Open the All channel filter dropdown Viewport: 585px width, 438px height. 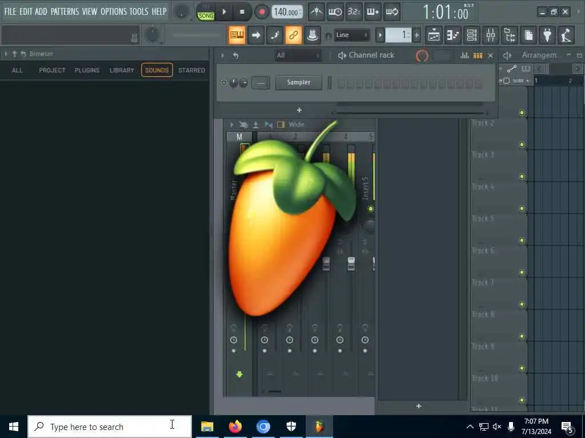(298, 55)
